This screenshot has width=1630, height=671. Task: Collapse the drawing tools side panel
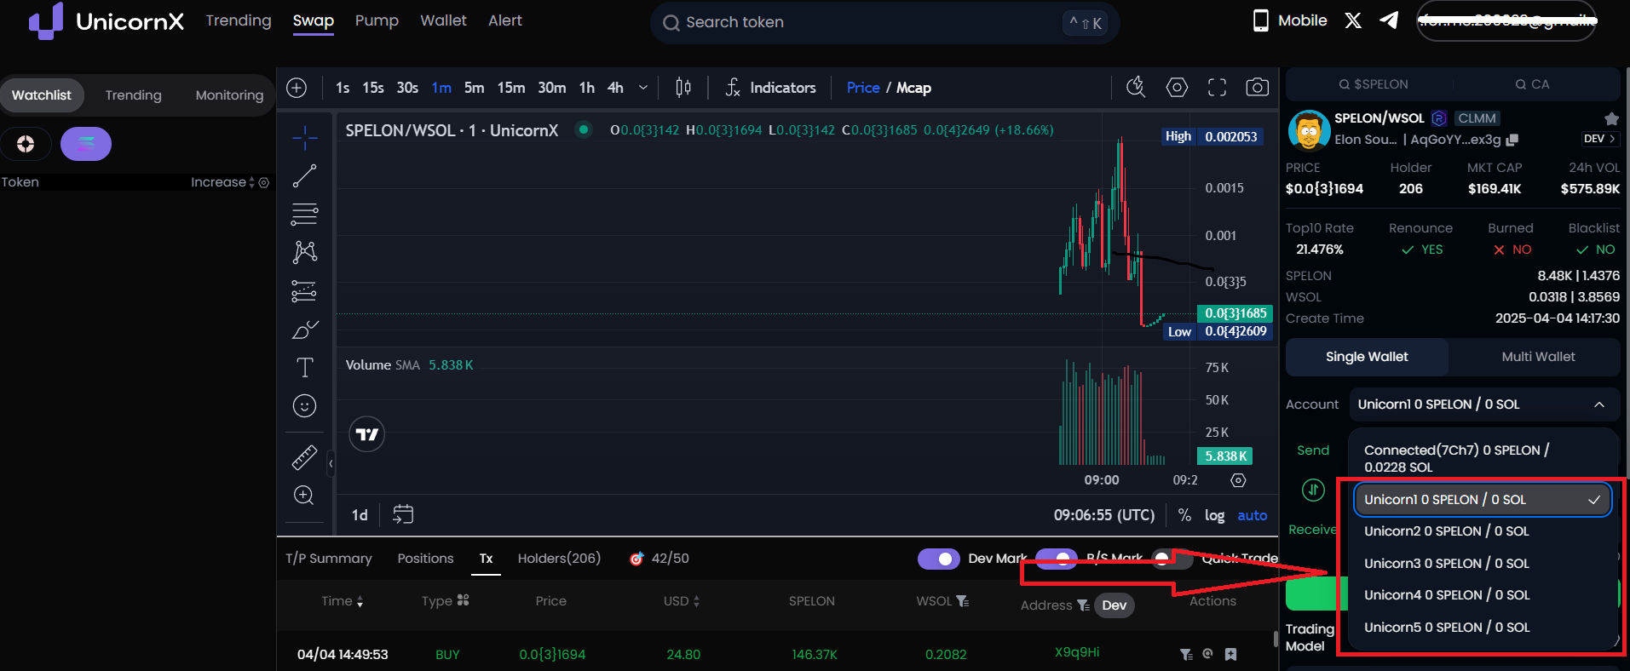pos(331,464)
